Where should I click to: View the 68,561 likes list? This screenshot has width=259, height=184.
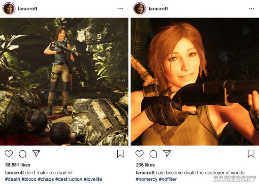point(18,165)
